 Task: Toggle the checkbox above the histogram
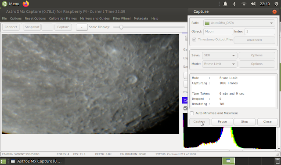(x=185, y=108)
